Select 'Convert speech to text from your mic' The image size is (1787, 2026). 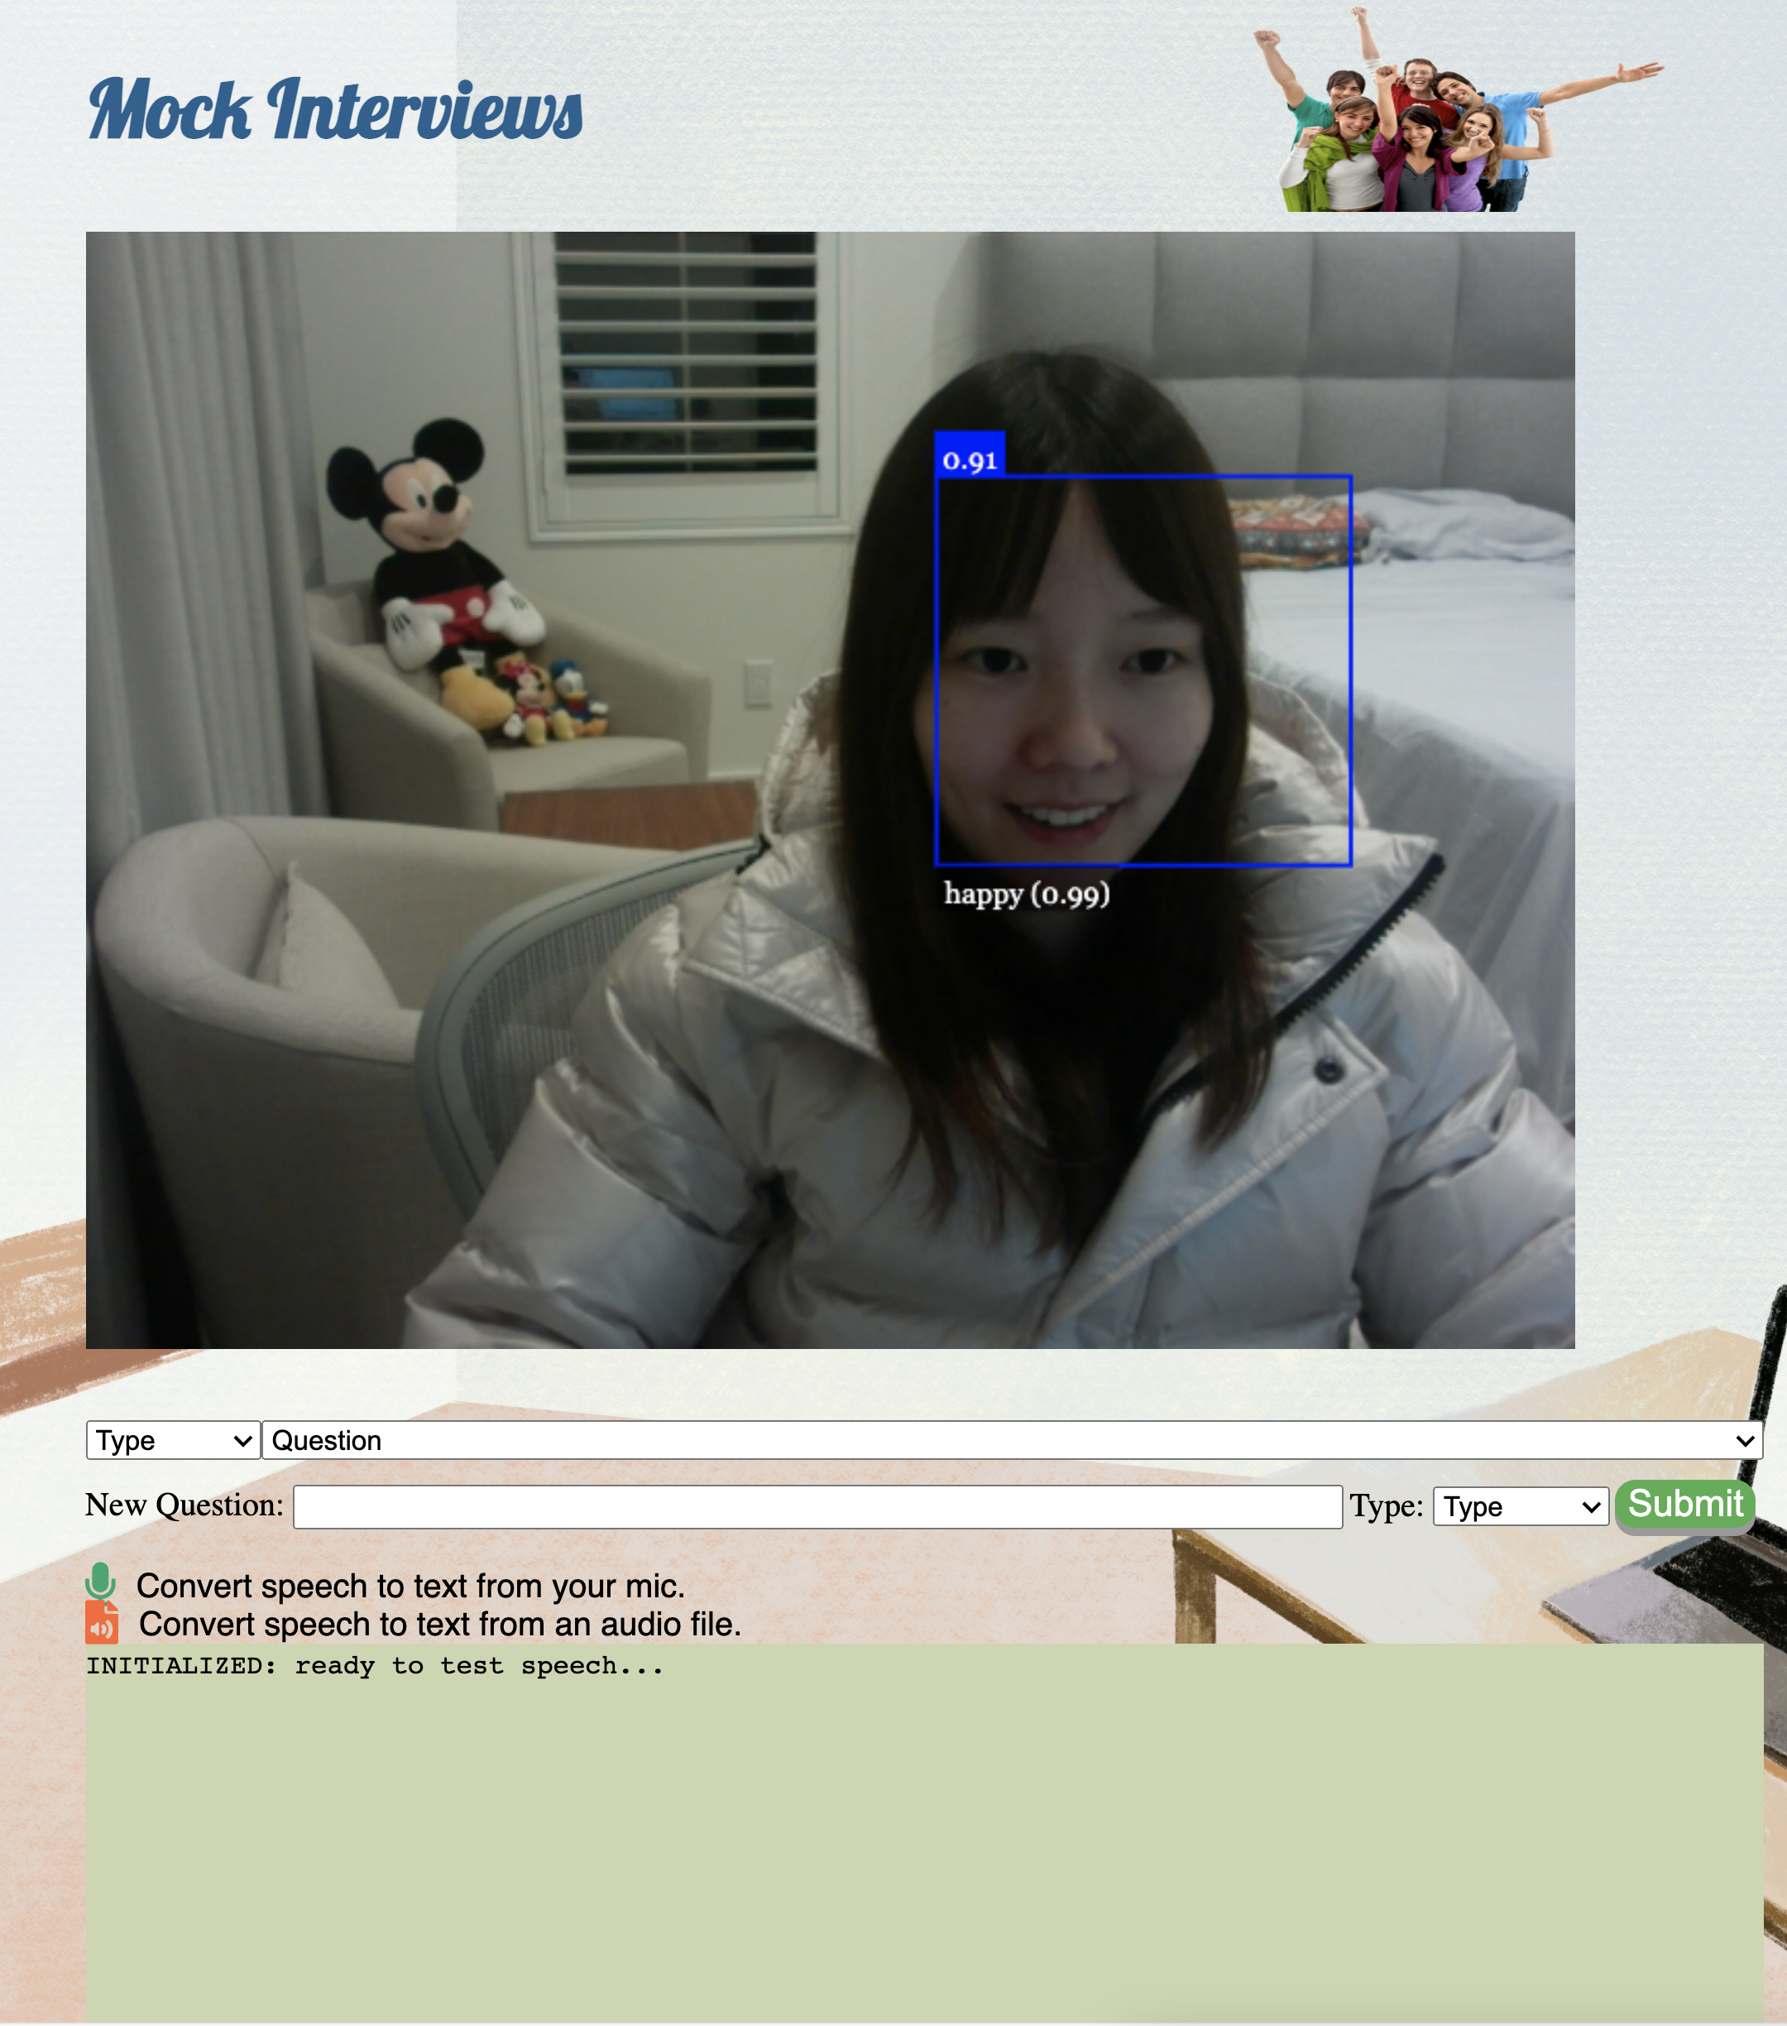tap(410, 1586)
